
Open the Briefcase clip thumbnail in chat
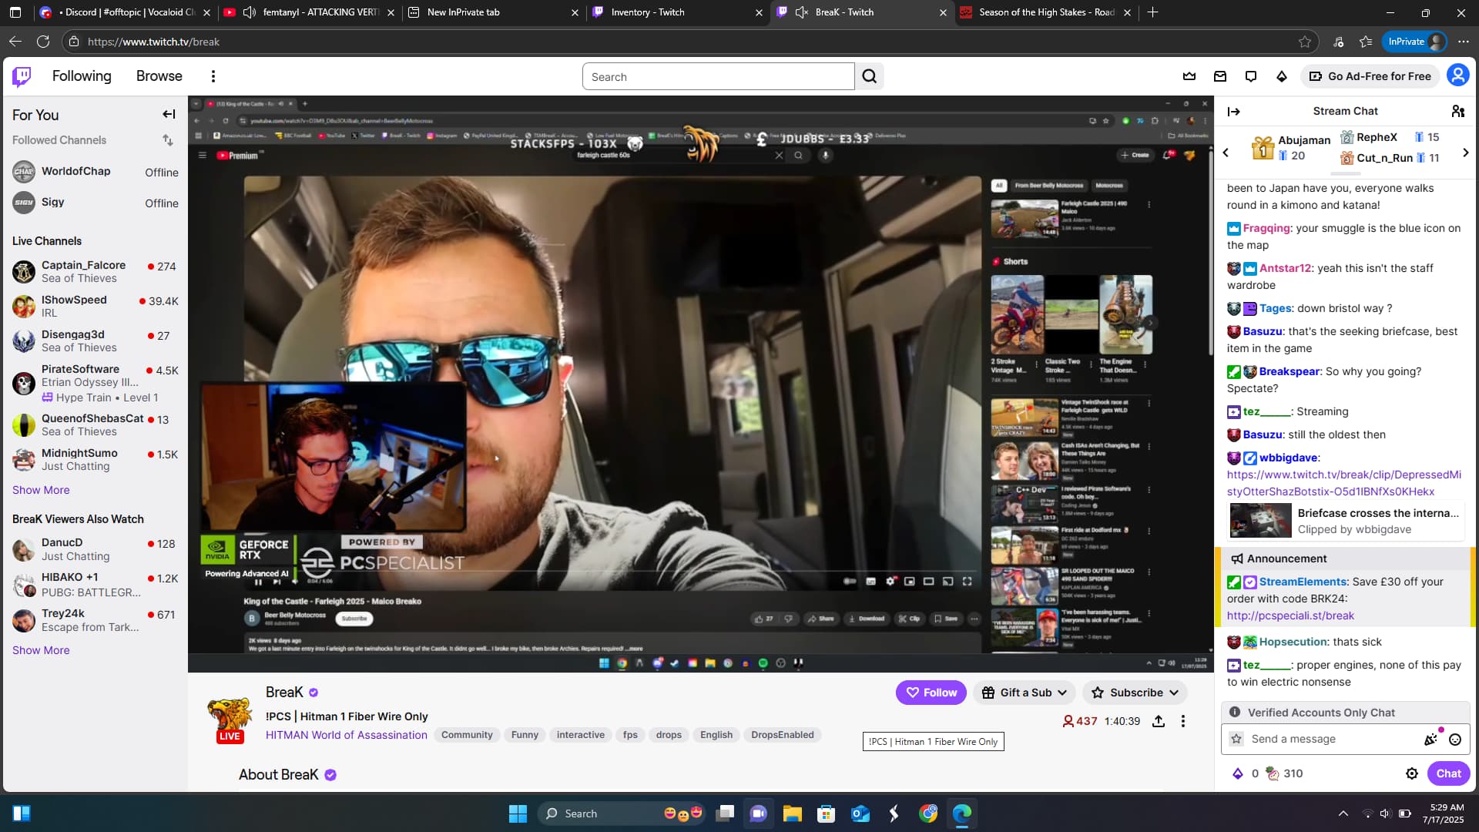1260,521
